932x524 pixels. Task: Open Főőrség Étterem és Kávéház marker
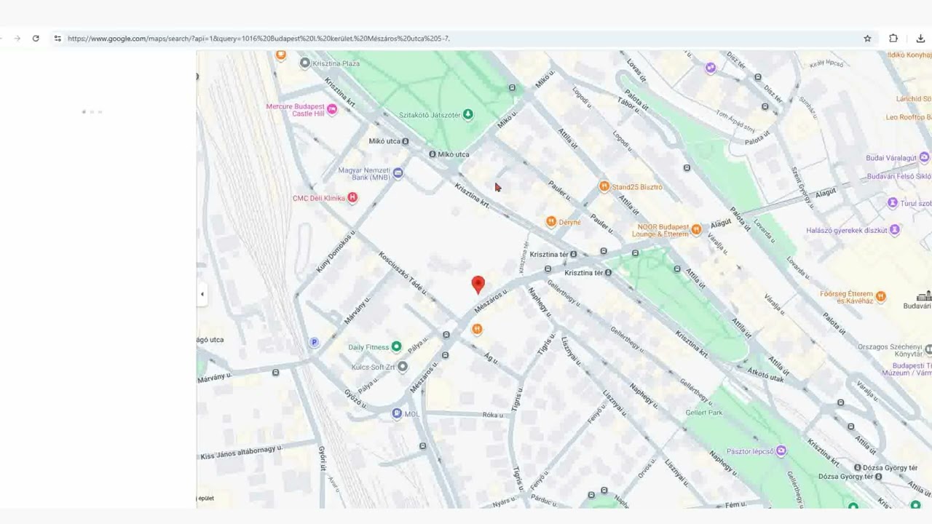click(881, 296)
